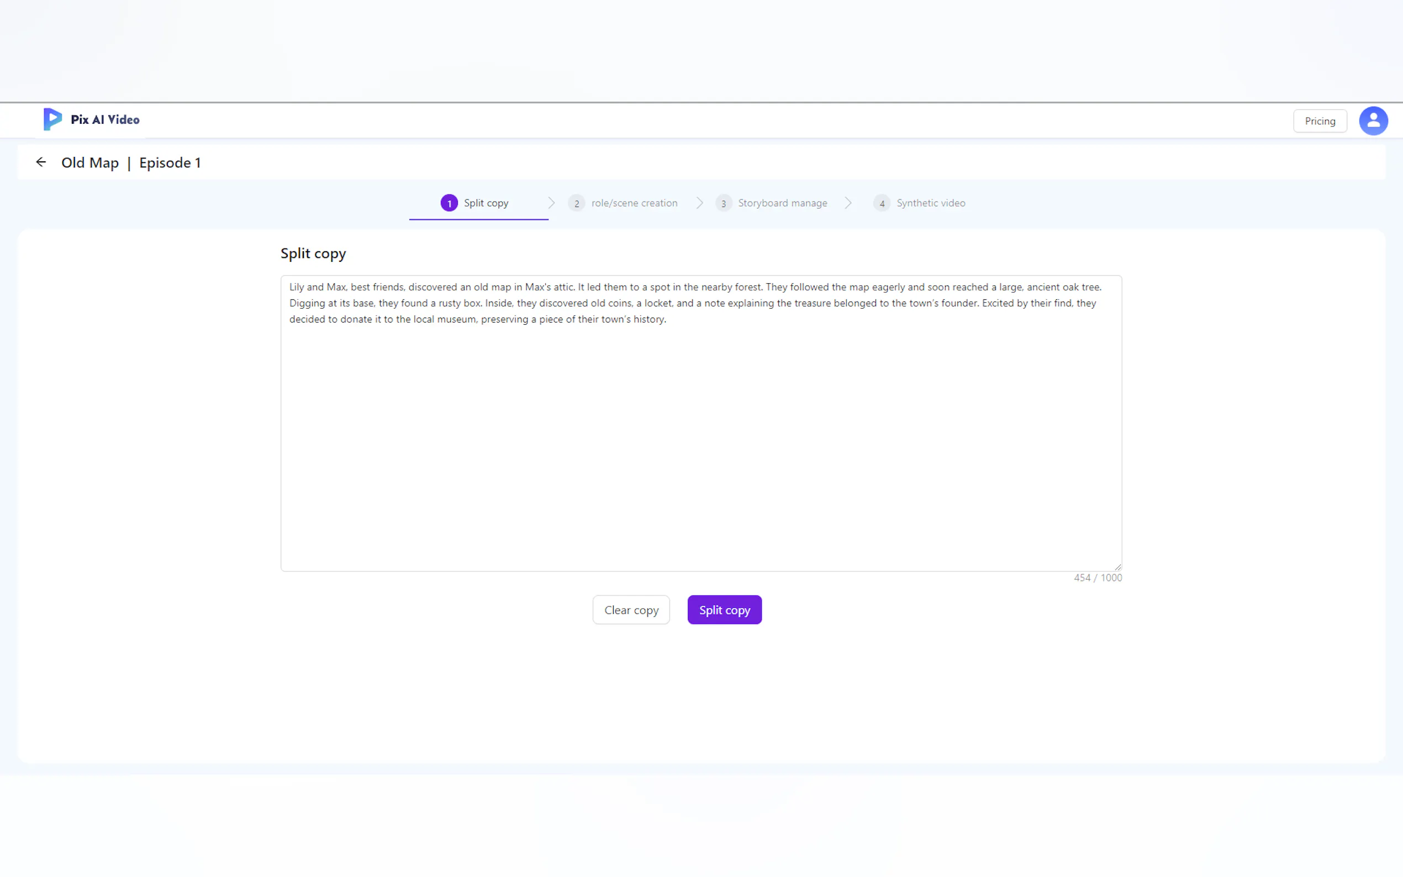The height and width of the screenshot is (877, 1403).
Task: Click the Pix AI Video brand name
Action: (x=105, y=119)
